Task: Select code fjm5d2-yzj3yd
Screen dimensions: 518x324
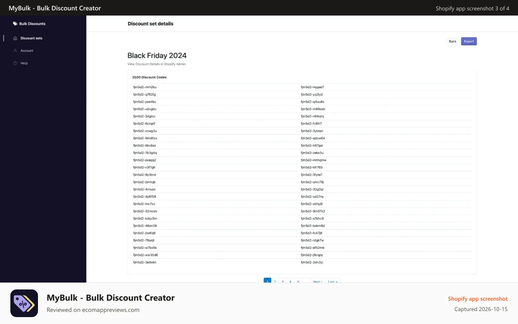Action: coord(312,94)
